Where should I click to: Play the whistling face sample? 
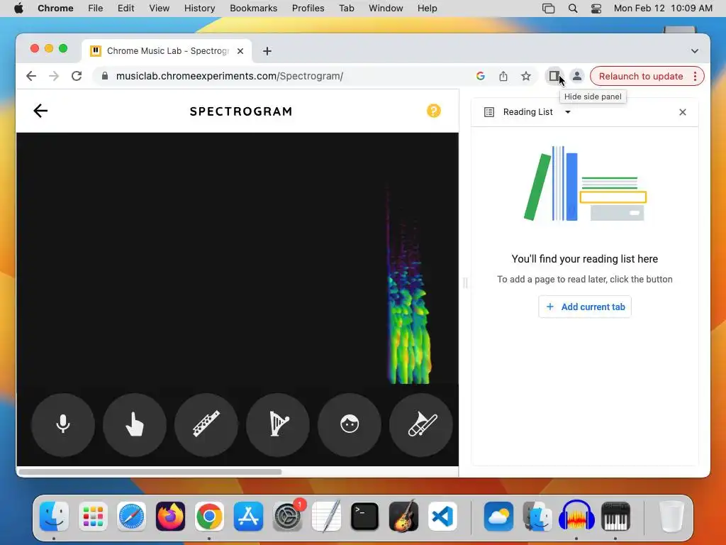pyautogui.click(x=350, y=424)
